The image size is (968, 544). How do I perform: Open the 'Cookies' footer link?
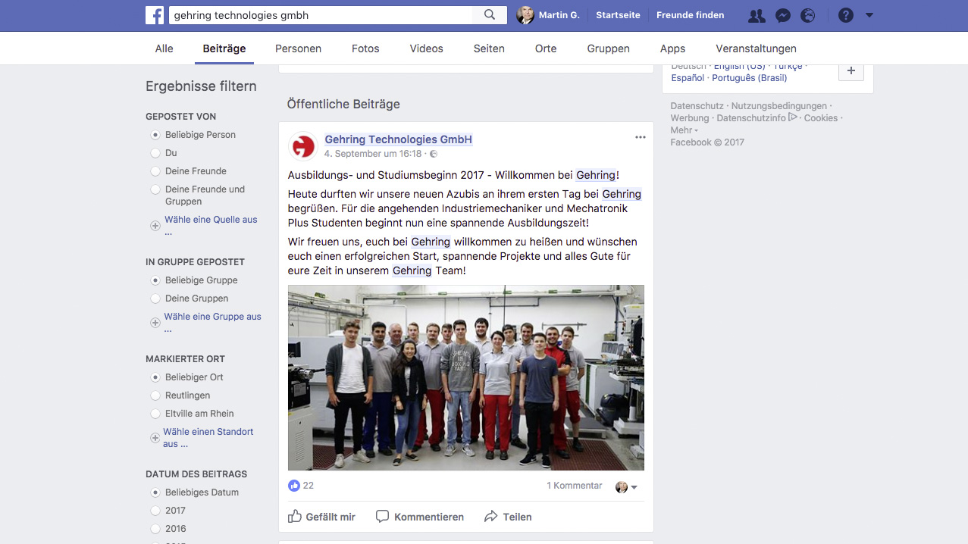pos(821,118)
